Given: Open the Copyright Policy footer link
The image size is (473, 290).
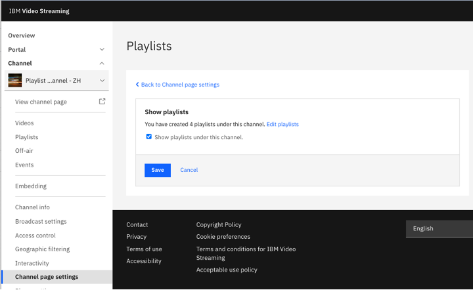Looking at the screenshot, I should coord(219,224).
